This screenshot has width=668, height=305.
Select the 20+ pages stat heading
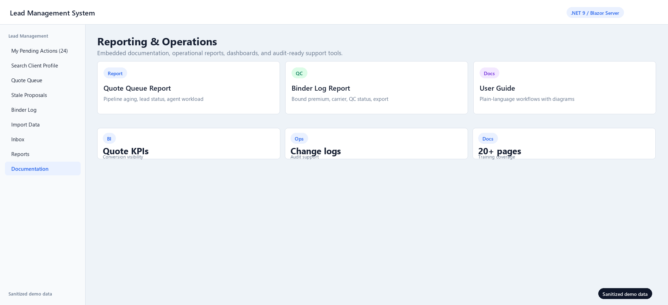500,151
